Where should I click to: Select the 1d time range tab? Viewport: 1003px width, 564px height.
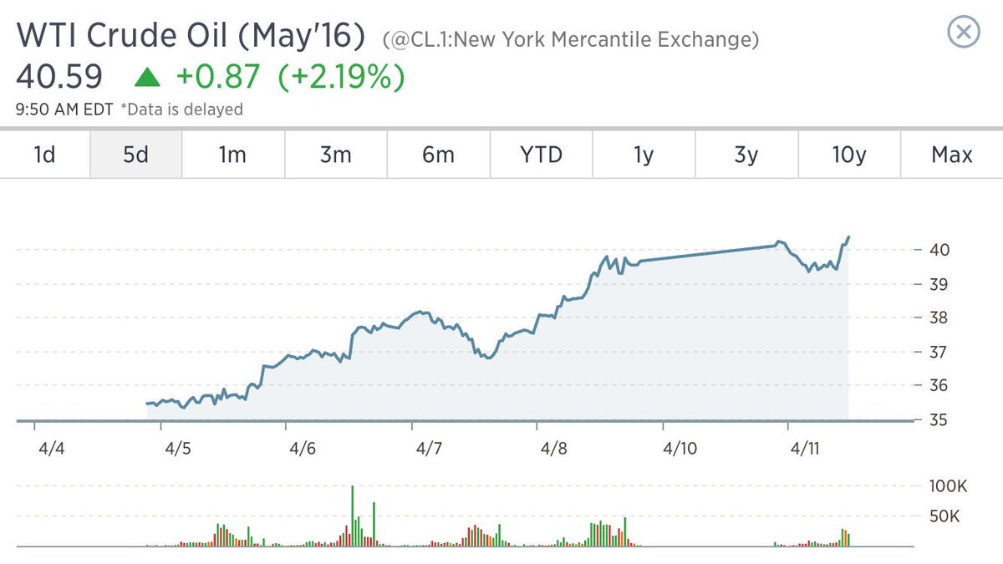tap(44, 155)
